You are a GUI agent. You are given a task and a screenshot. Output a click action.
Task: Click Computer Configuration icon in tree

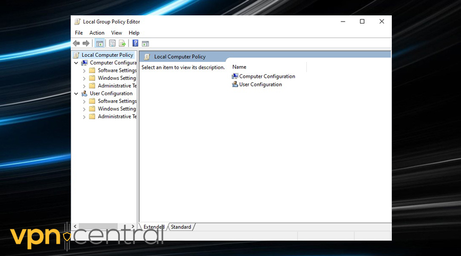(x=85, y=62)
